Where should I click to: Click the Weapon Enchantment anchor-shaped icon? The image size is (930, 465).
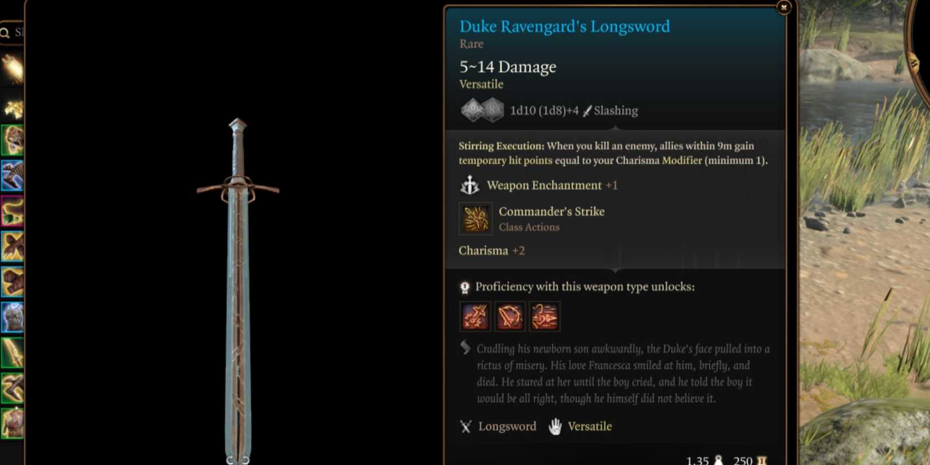(x=469, y=185)
